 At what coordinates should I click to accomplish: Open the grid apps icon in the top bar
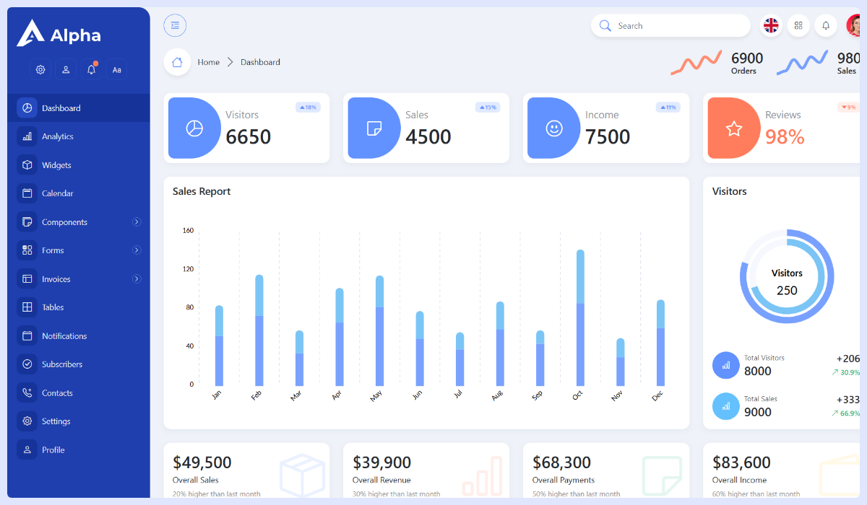point(798,25)
